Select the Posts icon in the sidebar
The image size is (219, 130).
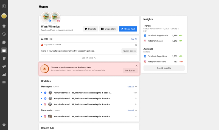tap(4, 50)
